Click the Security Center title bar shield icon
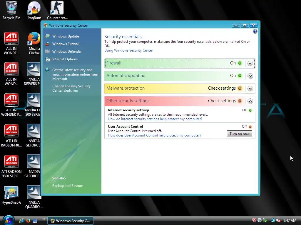Image resolution: width=301 pixels, height=225 pixels. pyautogui.click(x=46, y=25)
